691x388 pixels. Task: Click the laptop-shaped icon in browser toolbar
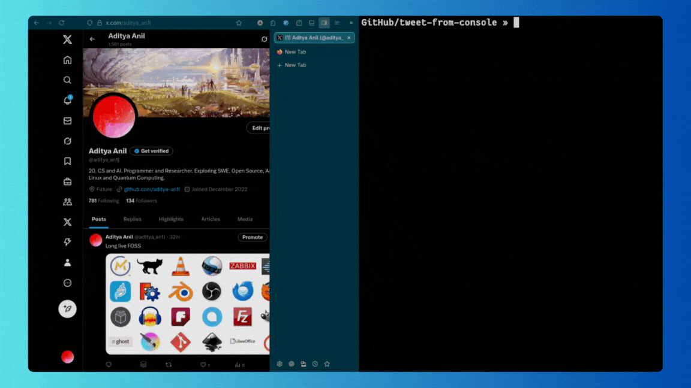(x=311, y=23)
